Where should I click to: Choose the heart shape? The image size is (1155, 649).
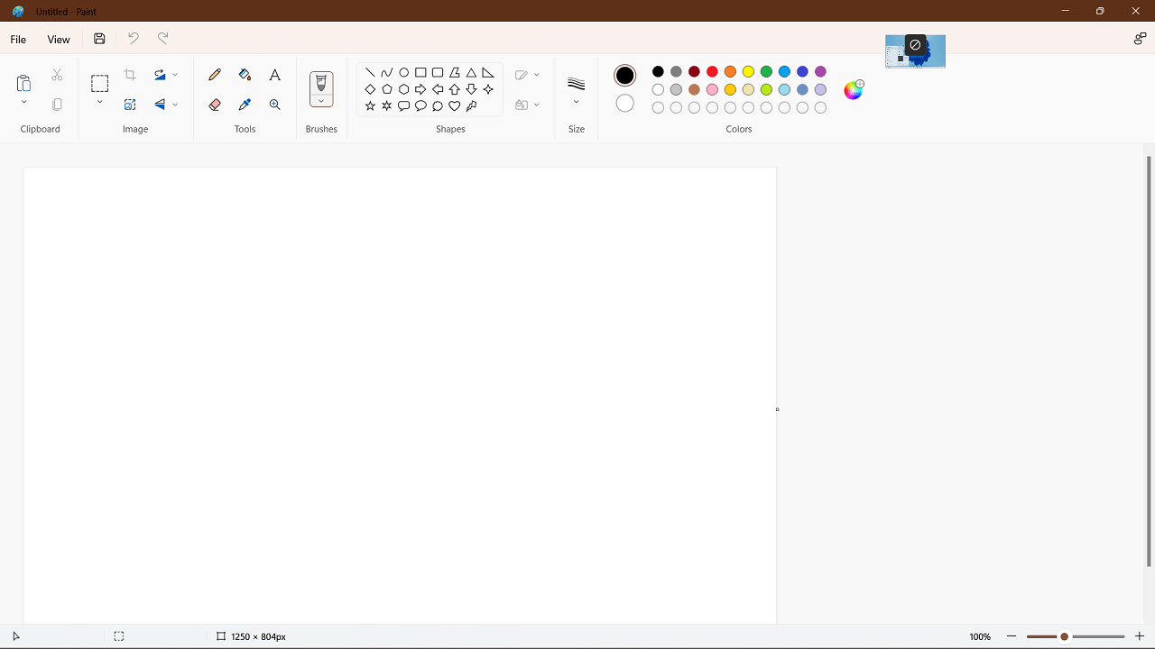pos(455,106)
